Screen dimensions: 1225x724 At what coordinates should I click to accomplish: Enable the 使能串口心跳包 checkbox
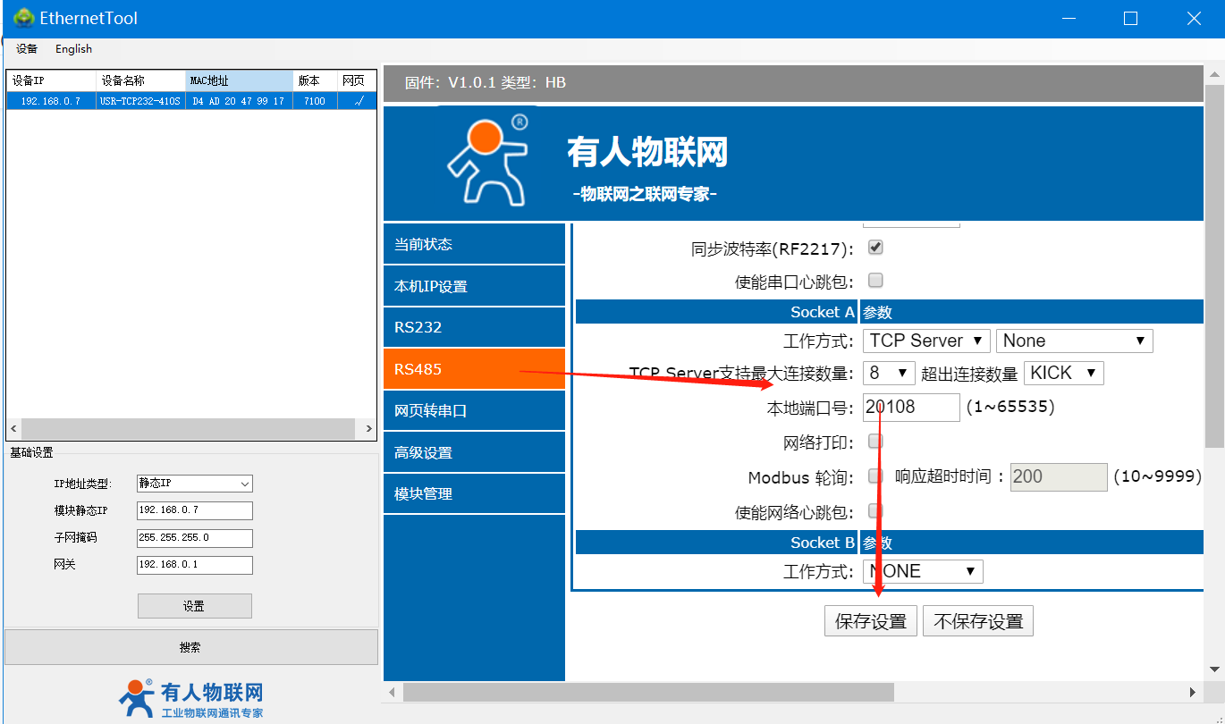(875, 281)
